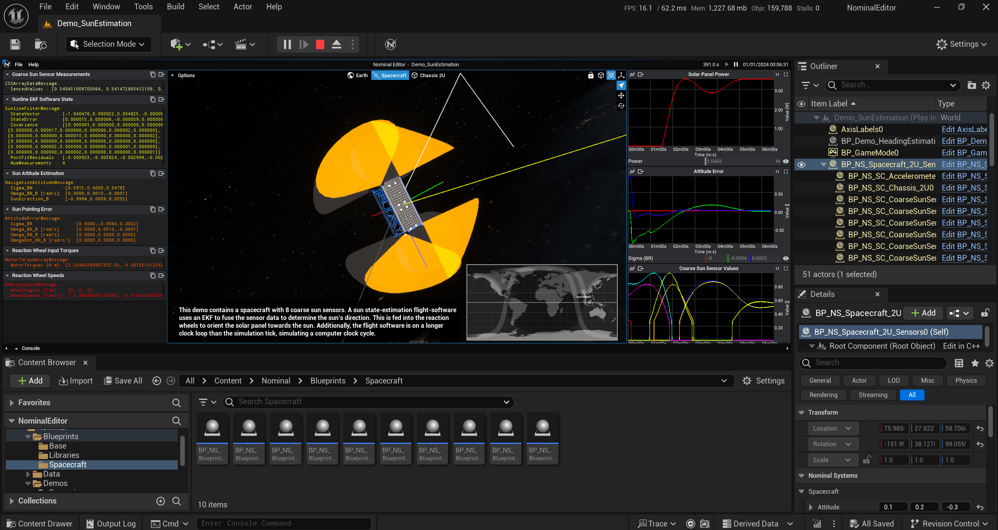The height and width of the screenshot is (530, 998).
Task: Select the Spacecraft view button
Action: (x=390, y=76)
